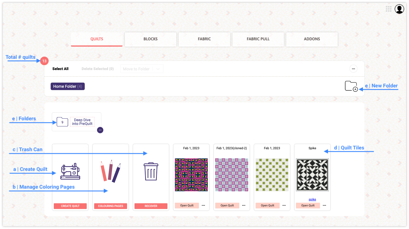Select the Spike black-and-white quilt thumbnail
This screenshot has width=409, height=229.
(x=312, y=175)
